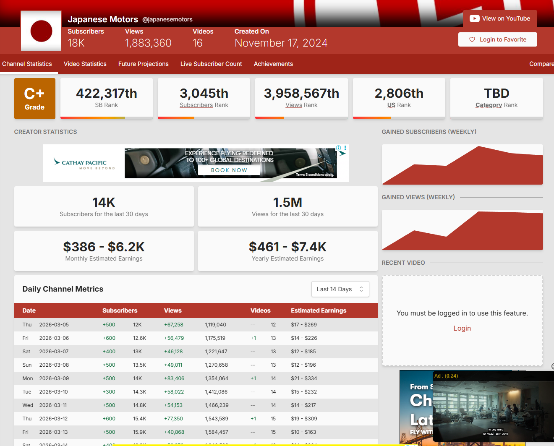Click the Login link under Recent Video

pos(462,329)
